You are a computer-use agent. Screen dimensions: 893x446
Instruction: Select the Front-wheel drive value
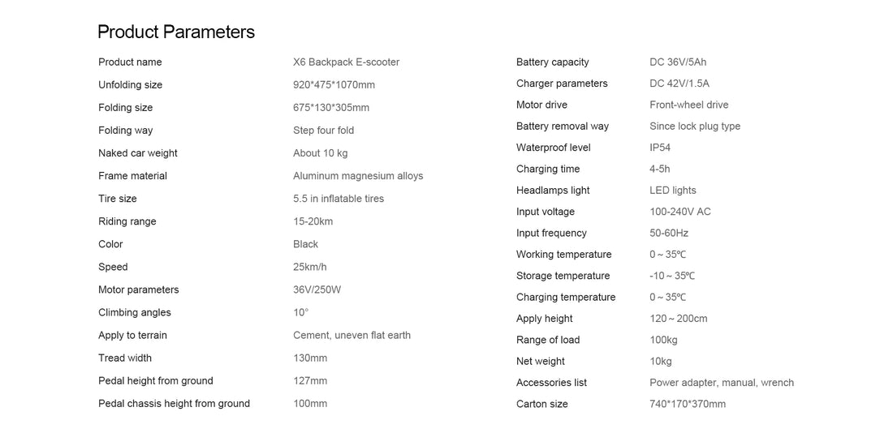688,105
